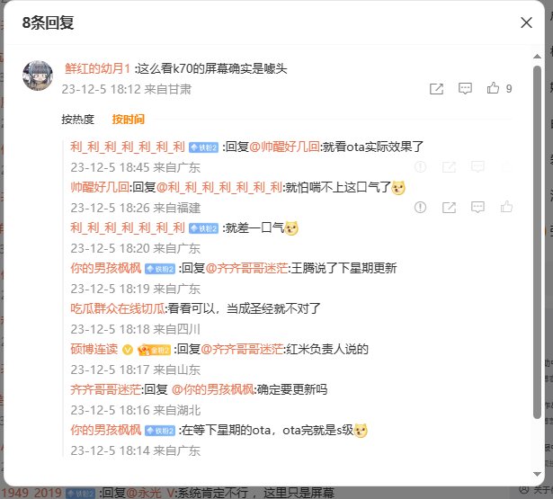Screen dimensions: 553x499
Task: Click share icon on main comment
Action: [x=436, y=89]
